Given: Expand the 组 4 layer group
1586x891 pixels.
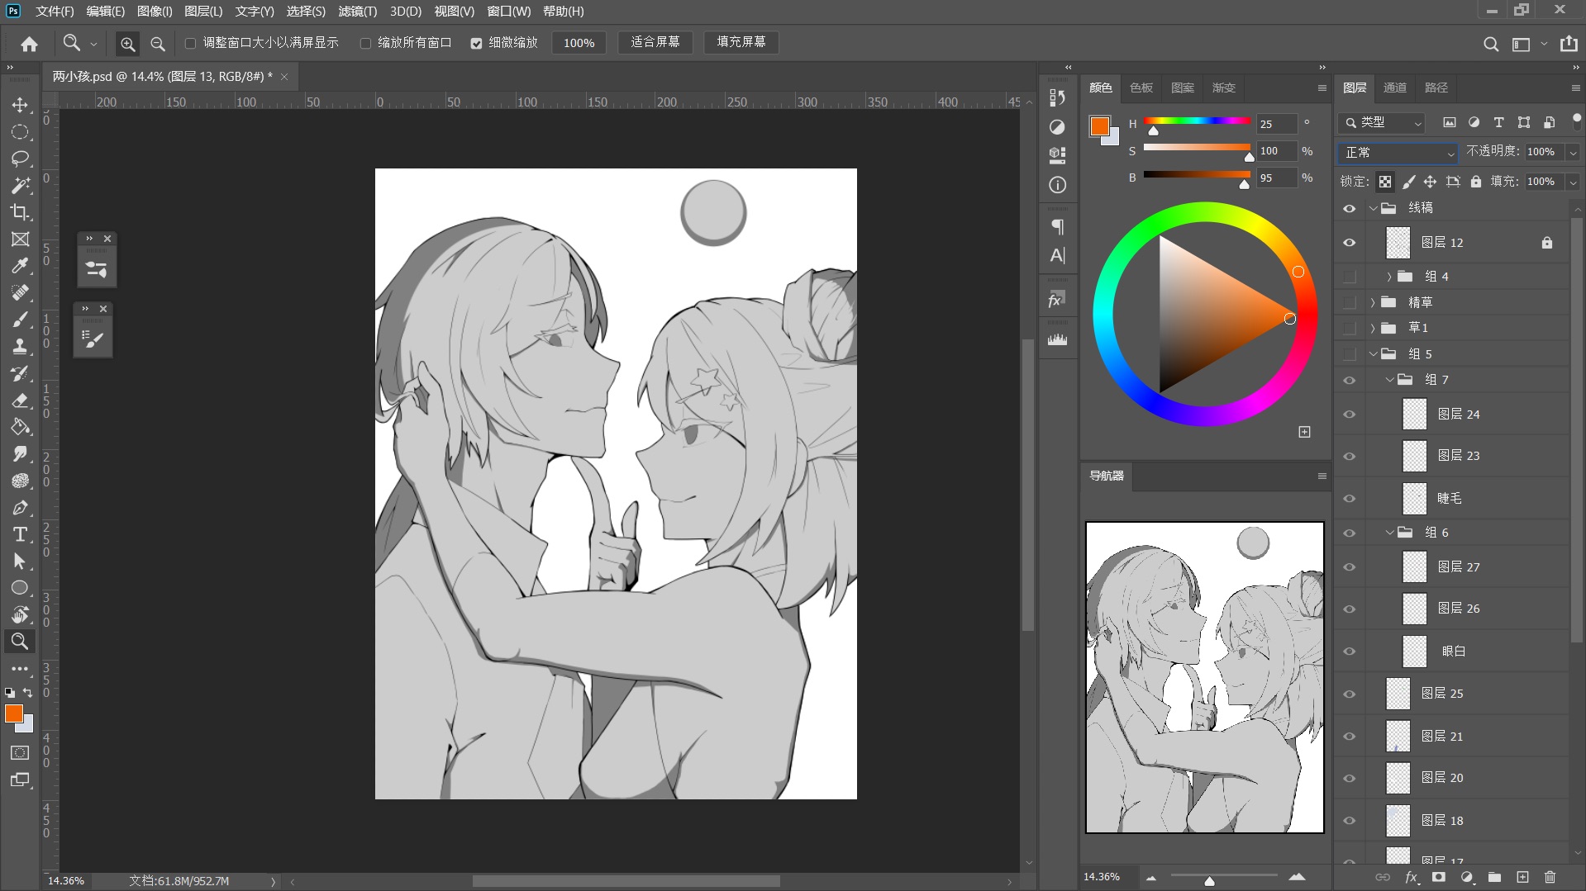Looking at the screenshot, I should (x=1389, y=277).
